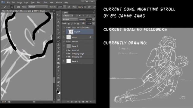Screen dimensions: 193x108
Task: Lock image pixels with brush lock icon
Action: click(x=72, y=23)
